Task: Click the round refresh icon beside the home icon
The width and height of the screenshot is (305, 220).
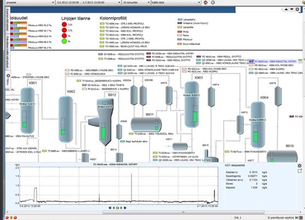Action: pyautogui.click(x=213, y=3)
